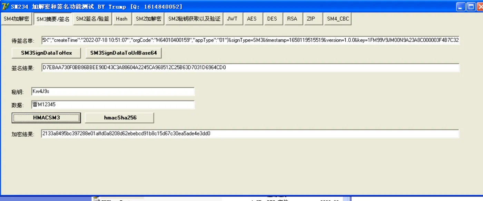Screen dimensions: 483x201
Task: Open the SM2加解密 tab
Action: (x=148, y=19)
